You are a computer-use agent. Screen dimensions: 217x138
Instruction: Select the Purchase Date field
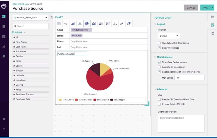pos(31,99)
